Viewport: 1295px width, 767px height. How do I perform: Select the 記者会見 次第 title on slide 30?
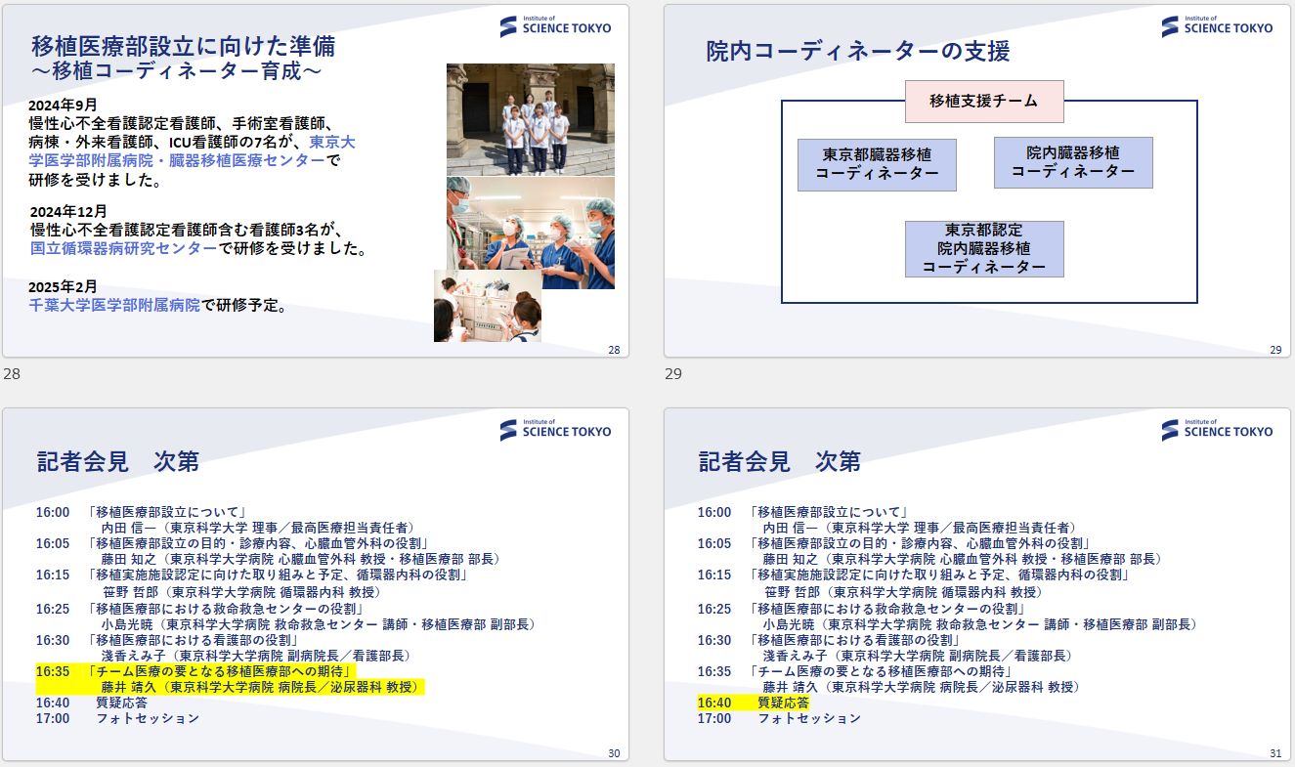click(118, 461)
